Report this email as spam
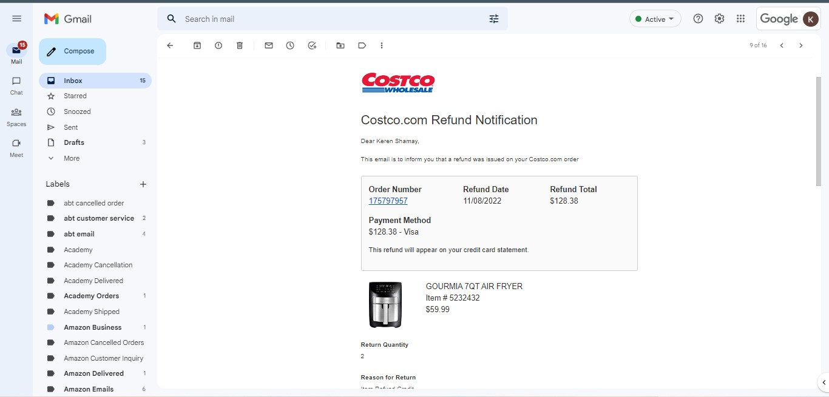This screenshot has height=397, width=829. click(218, 45)
